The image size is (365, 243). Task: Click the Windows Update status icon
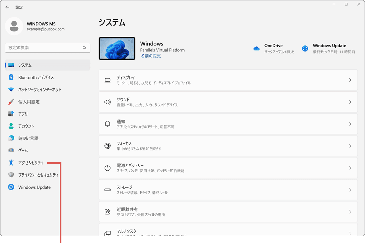pos(305,48)
